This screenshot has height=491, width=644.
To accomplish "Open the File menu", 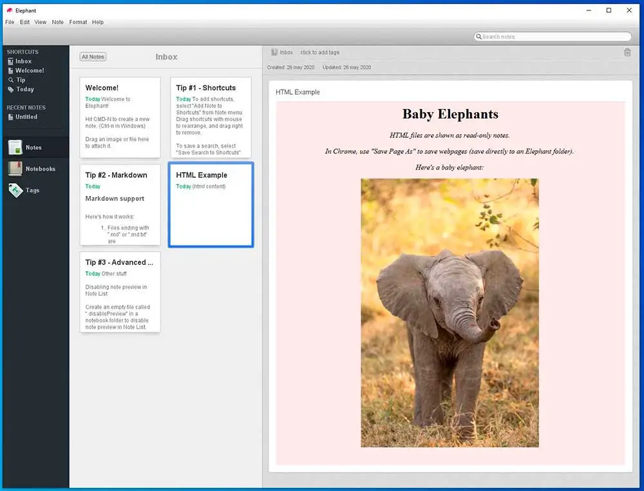I will [10, 22].
